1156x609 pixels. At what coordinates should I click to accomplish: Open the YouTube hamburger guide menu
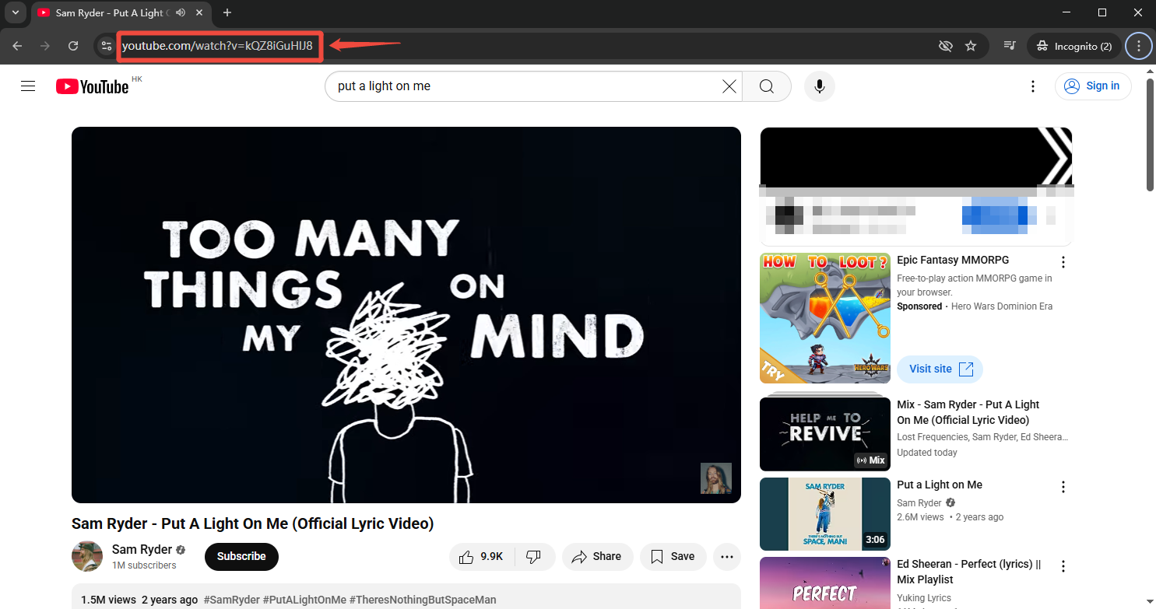point(28,86)
